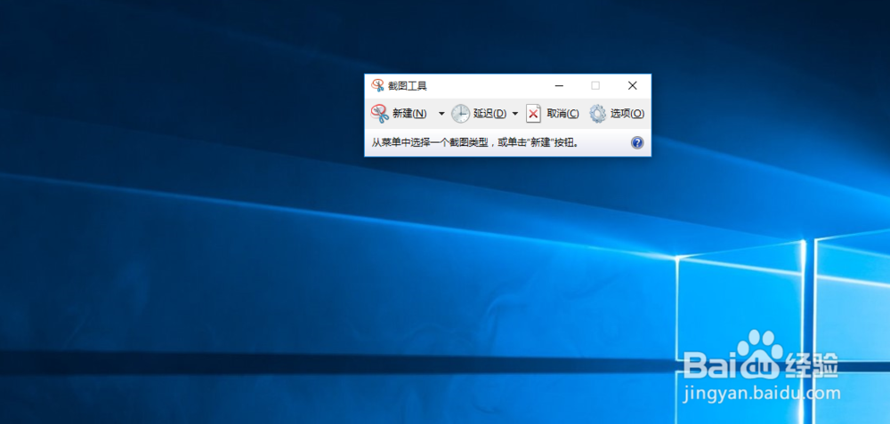Viewport: 890px width, 424px height.
Task: Minimize the 截图工具 window
Action: click(x=559, y=85)
